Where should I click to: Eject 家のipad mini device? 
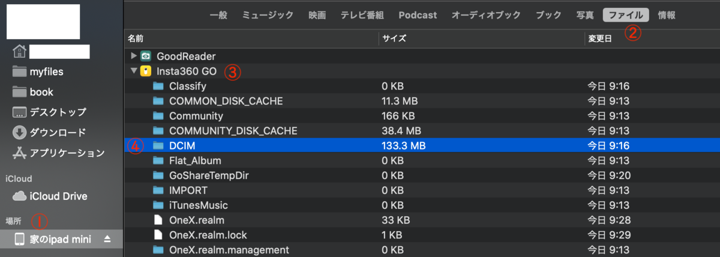[107, 240]
